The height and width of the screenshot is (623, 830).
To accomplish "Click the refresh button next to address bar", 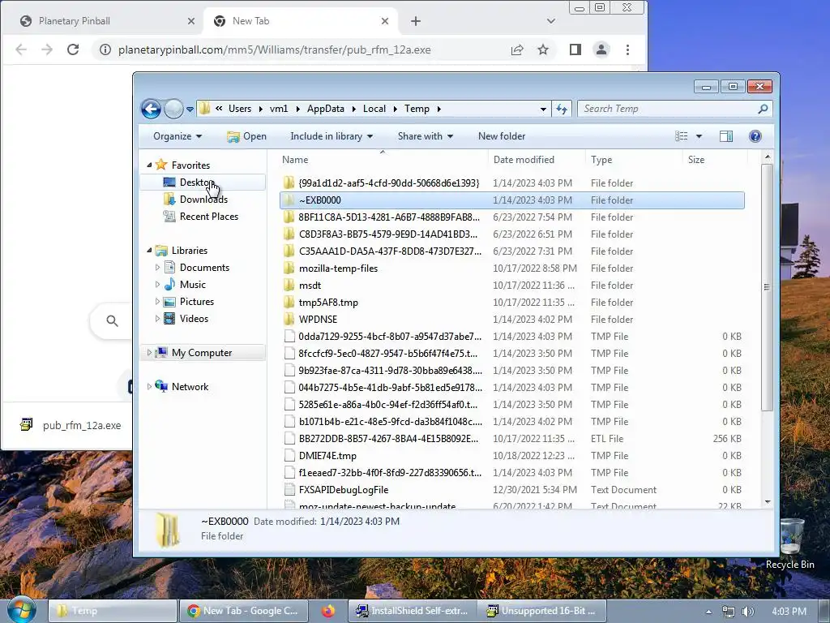I will click(562, 110).
